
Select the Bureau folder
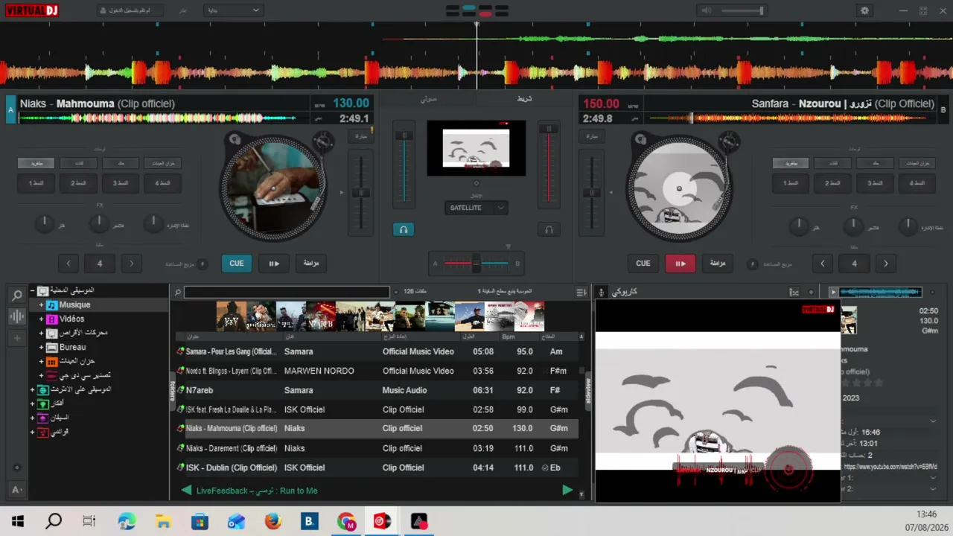(72, 348)
